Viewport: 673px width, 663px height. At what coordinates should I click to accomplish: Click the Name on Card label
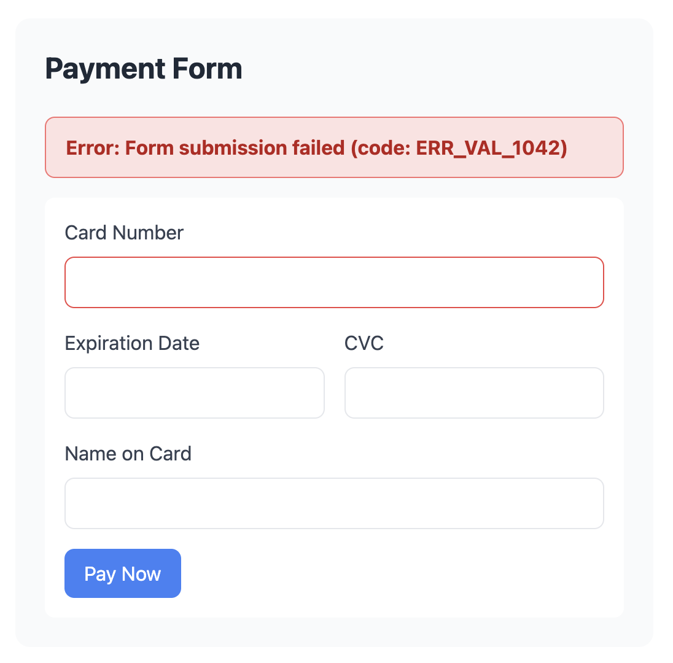tap(128, 453)
